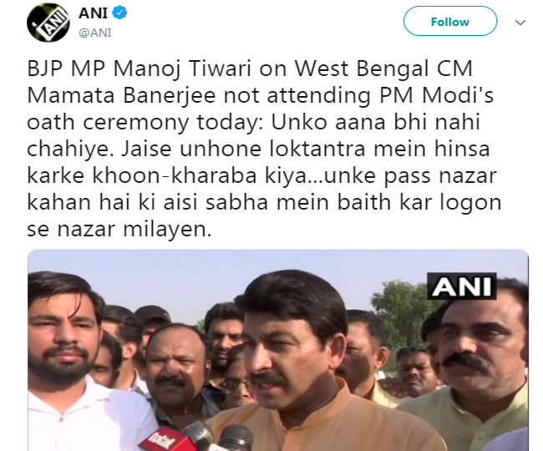
Task: Open the ANI profile avatar
Action: click(48, 23)
